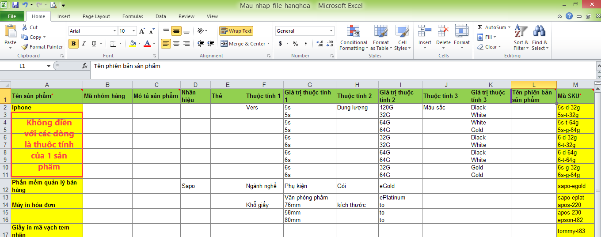The image size is (601, 237).
Task: Click the Decrease Indent icon
Action: pos(201,44)
